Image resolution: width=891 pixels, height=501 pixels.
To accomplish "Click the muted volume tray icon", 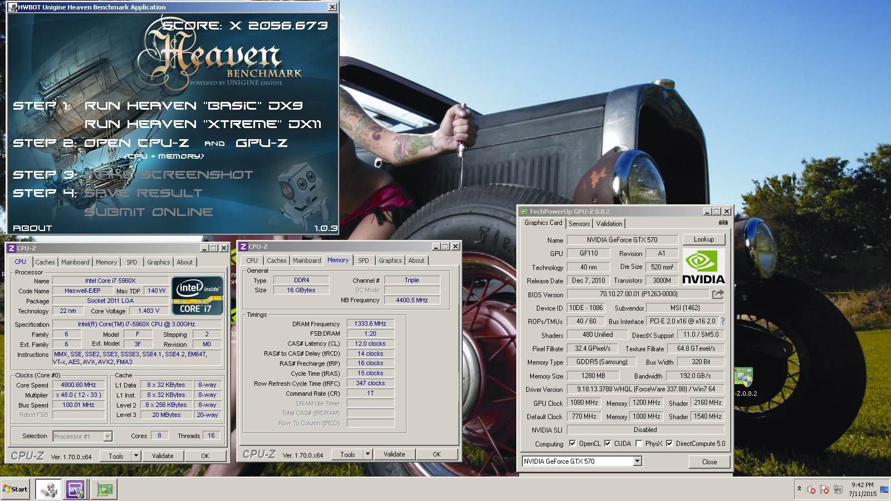I will [811, 490].
